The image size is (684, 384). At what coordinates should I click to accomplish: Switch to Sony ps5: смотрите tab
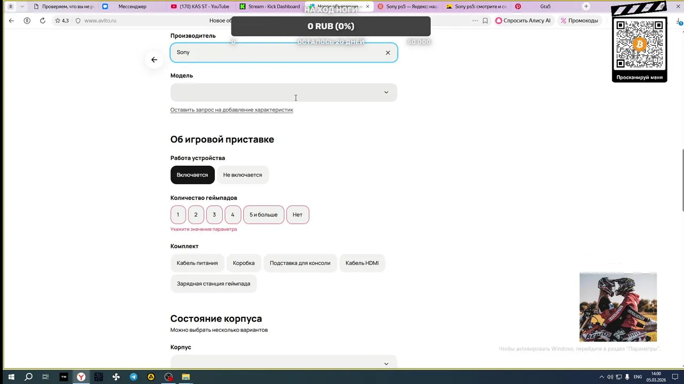point(477,6)
